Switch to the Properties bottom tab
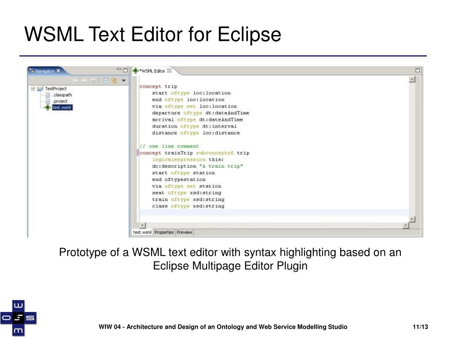The width and height of the screenshot is (450, 337). click(x=164, y=233)
